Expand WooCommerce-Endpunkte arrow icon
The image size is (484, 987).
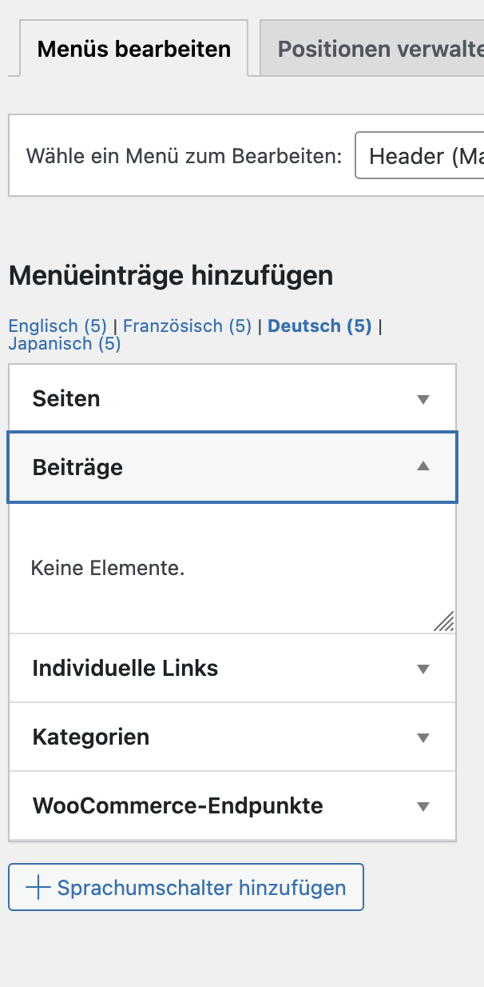423,806
